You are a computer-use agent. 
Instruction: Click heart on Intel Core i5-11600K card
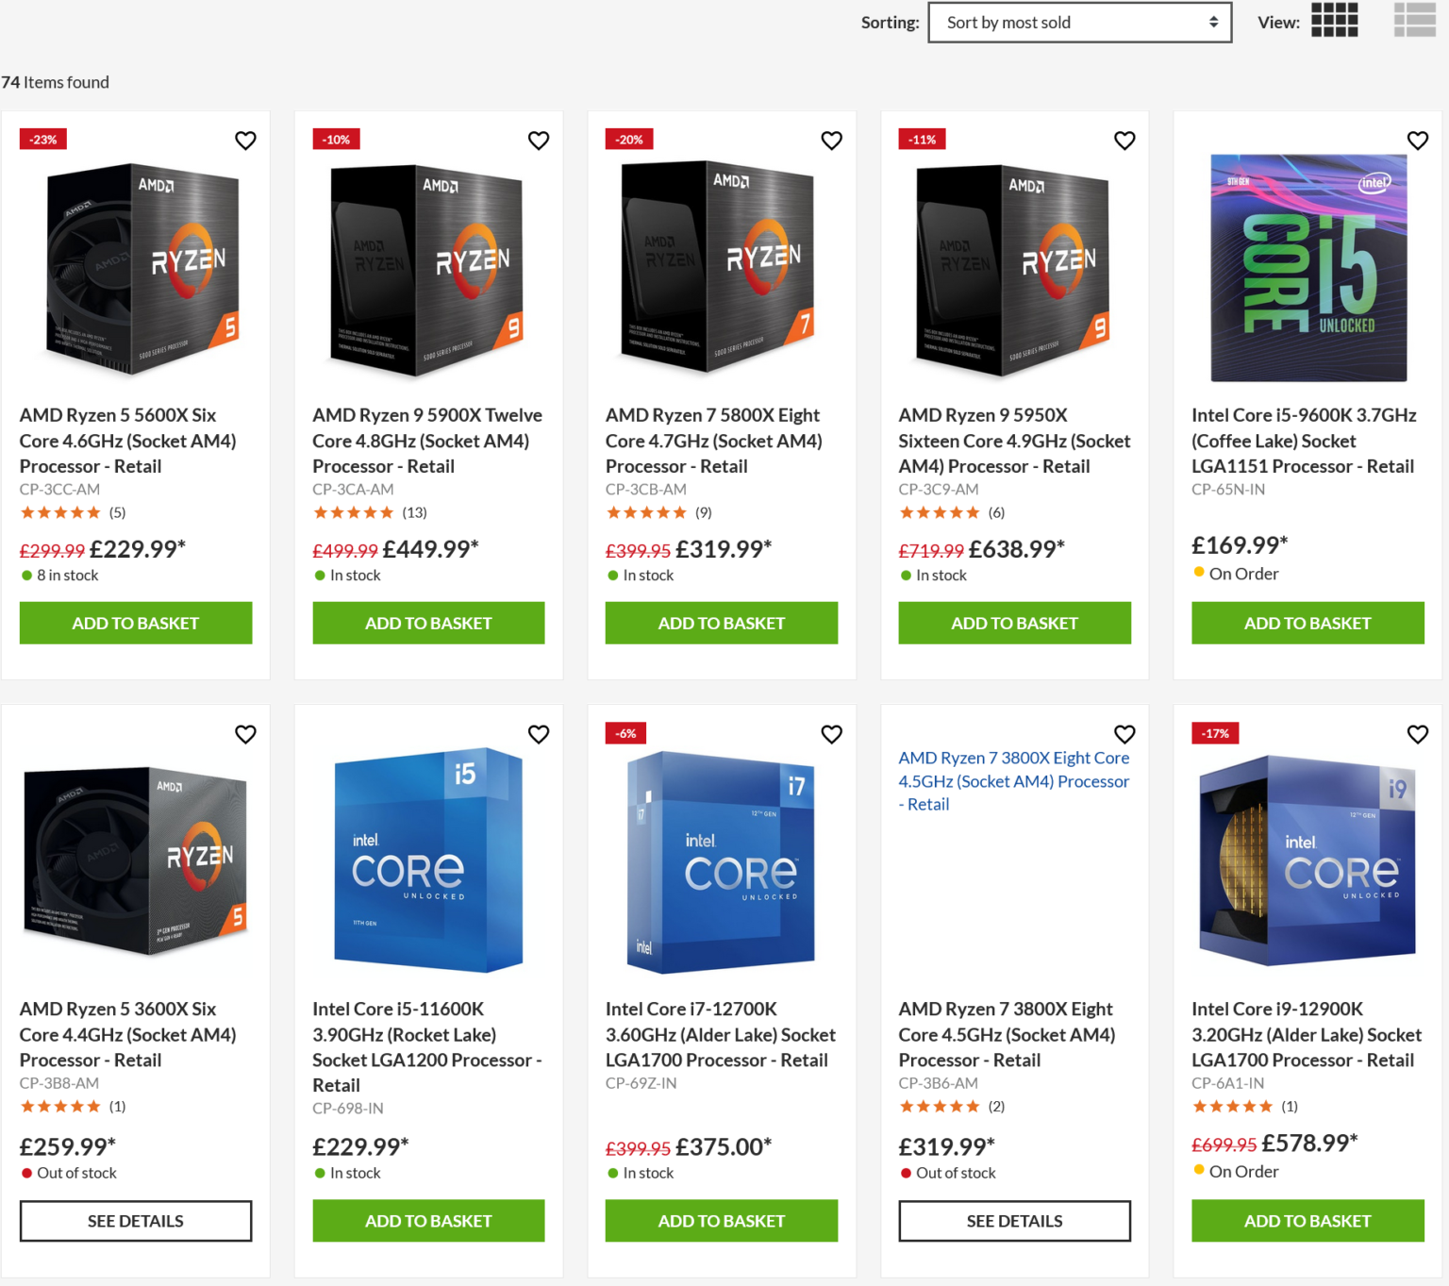[539, 734]
